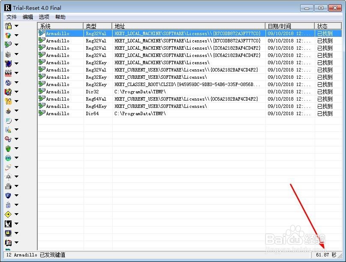Open dropdown beside the dark blue shield badge
Image resolution: width=346 pixels, height=262 pixels.
pos(17,195)
